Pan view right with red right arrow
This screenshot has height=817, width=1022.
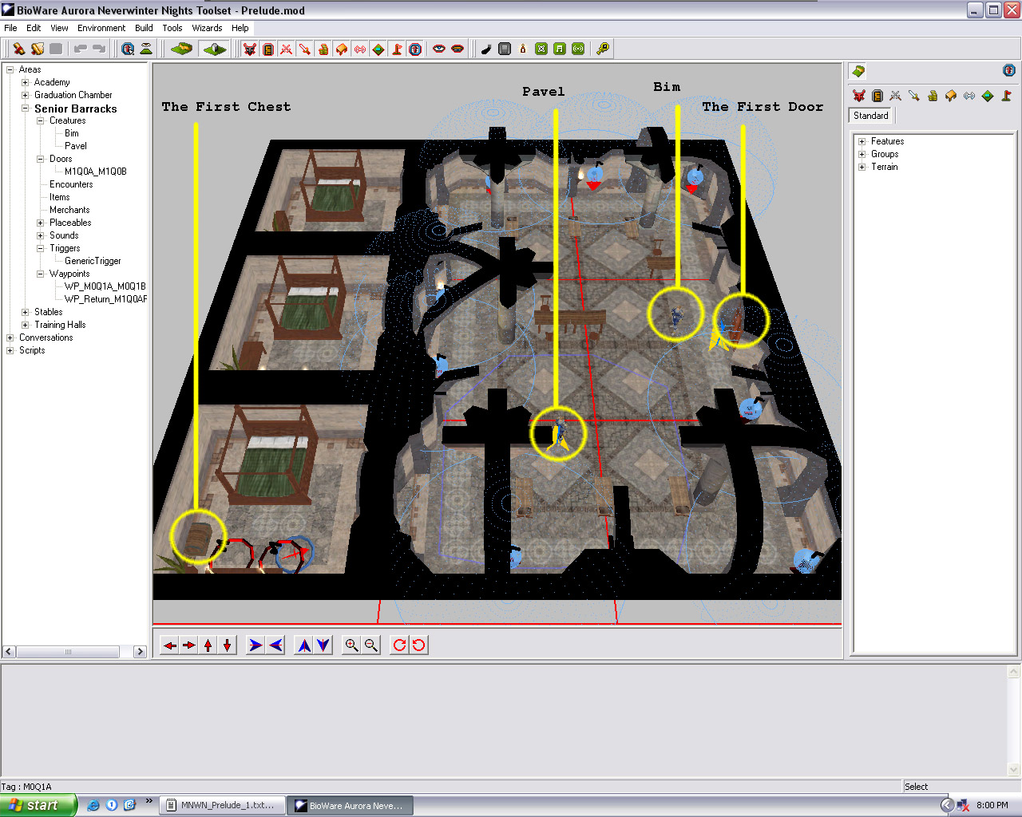[x=189, y=645]
